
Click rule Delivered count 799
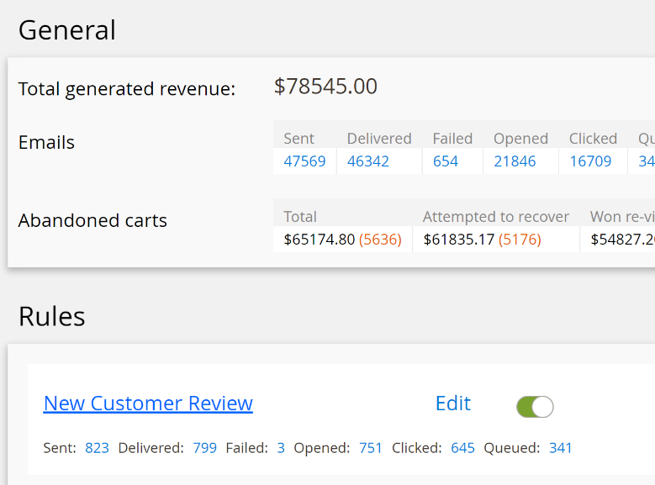click(x=204, y=448)
